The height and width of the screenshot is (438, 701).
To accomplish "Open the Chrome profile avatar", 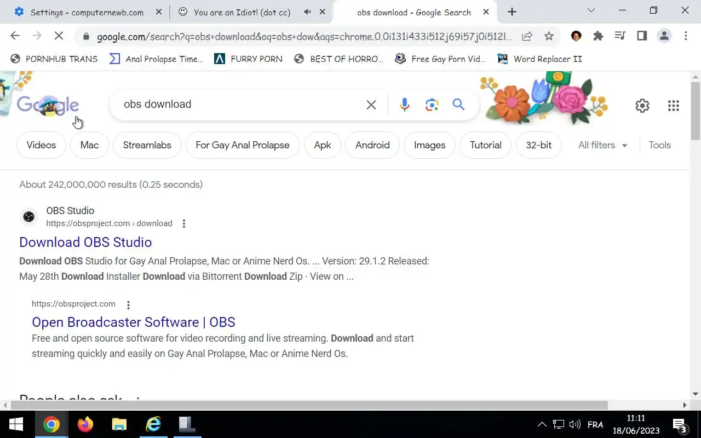I will (664, 36).
